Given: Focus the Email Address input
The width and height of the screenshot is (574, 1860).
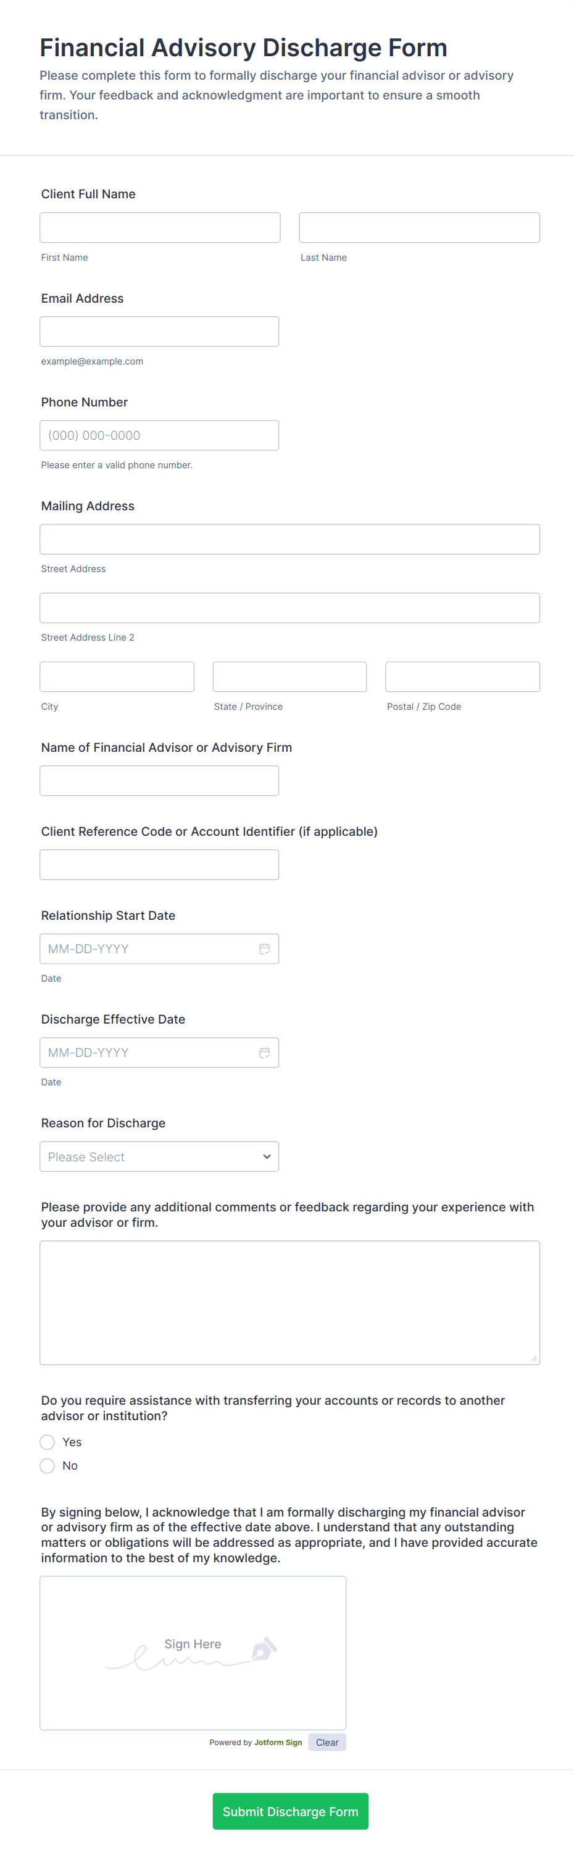Looking at the screenshot, I should [159, 330].
